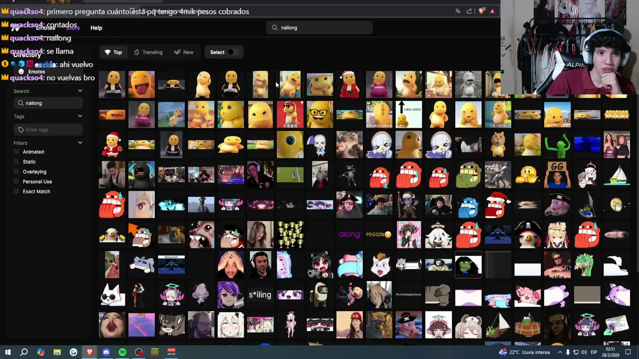639x359 pixels.
Task: Click the Enter tags input field
Action: [x=48, y=130]
